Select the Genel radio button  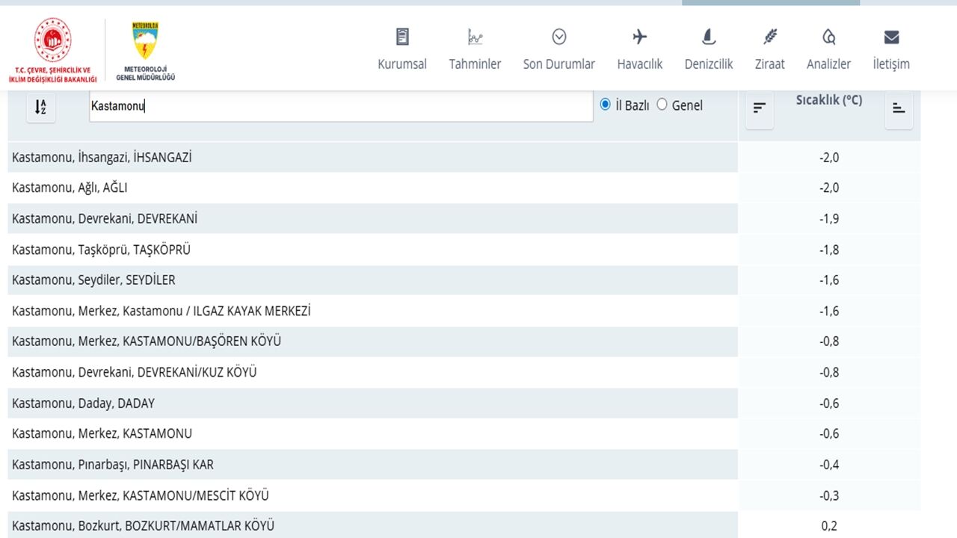coord(662,105)
